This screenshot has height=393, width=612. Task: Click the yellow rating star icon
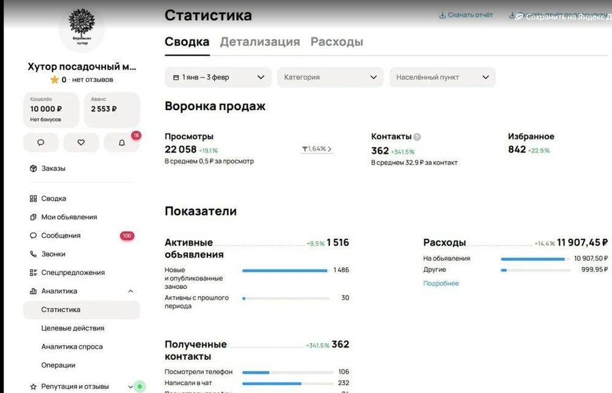pos(54,80)
